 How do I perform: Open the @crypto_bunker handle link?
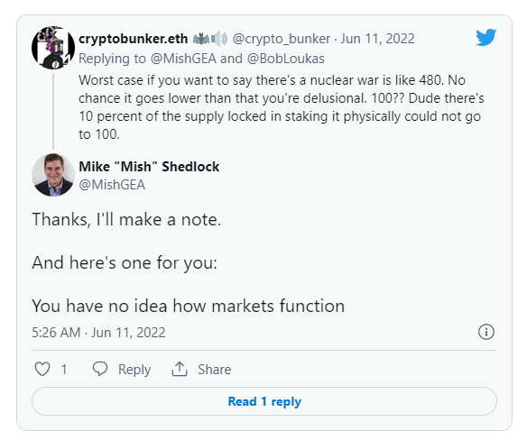282,39
